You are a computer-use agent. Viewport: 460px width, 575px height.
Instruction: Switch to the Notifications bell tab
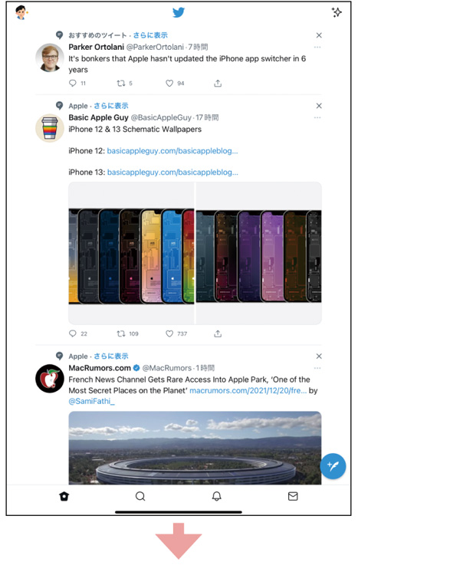coord(216,496)
